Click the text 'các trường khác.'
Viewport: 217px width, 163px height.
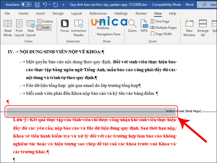pyautogui.click(x=30, y=152)
